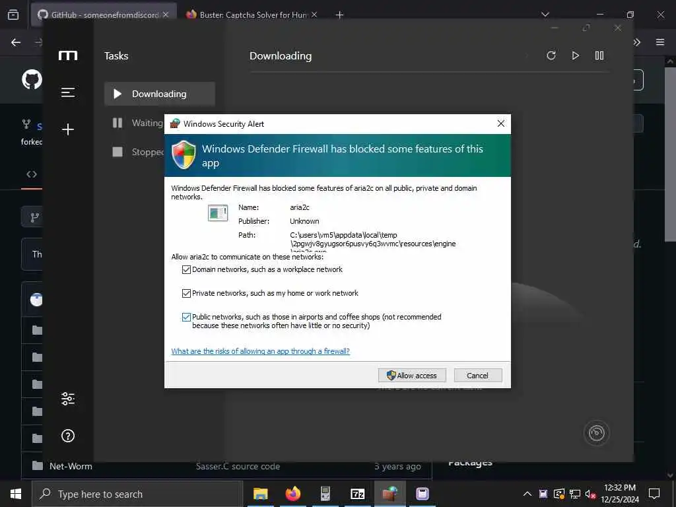
Task: Switch to the GitHub browser tab
Action: pos(104,15)
